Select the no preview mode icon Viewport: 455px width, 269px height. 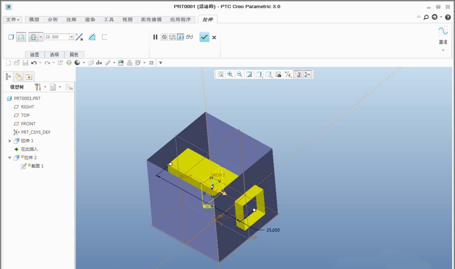(x=164, y=37)
